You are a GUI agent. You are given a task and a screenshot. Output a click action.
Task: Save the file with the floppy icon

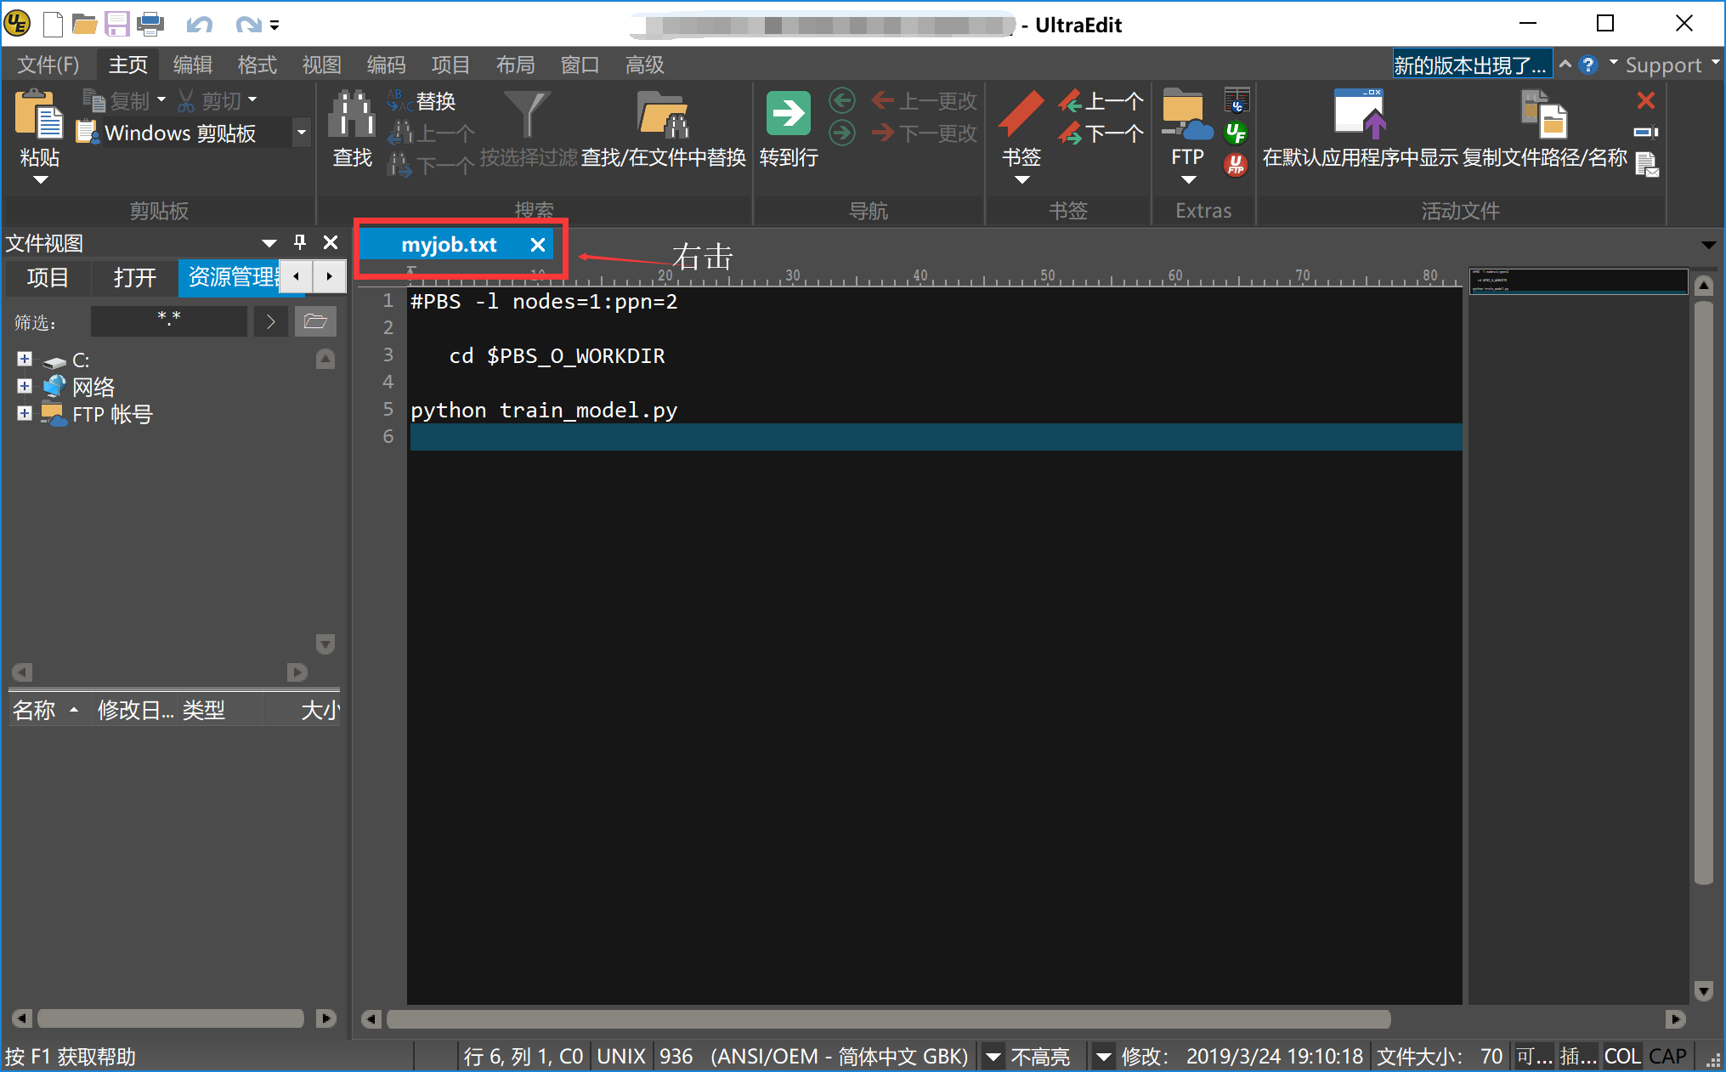tap(116, 24)
